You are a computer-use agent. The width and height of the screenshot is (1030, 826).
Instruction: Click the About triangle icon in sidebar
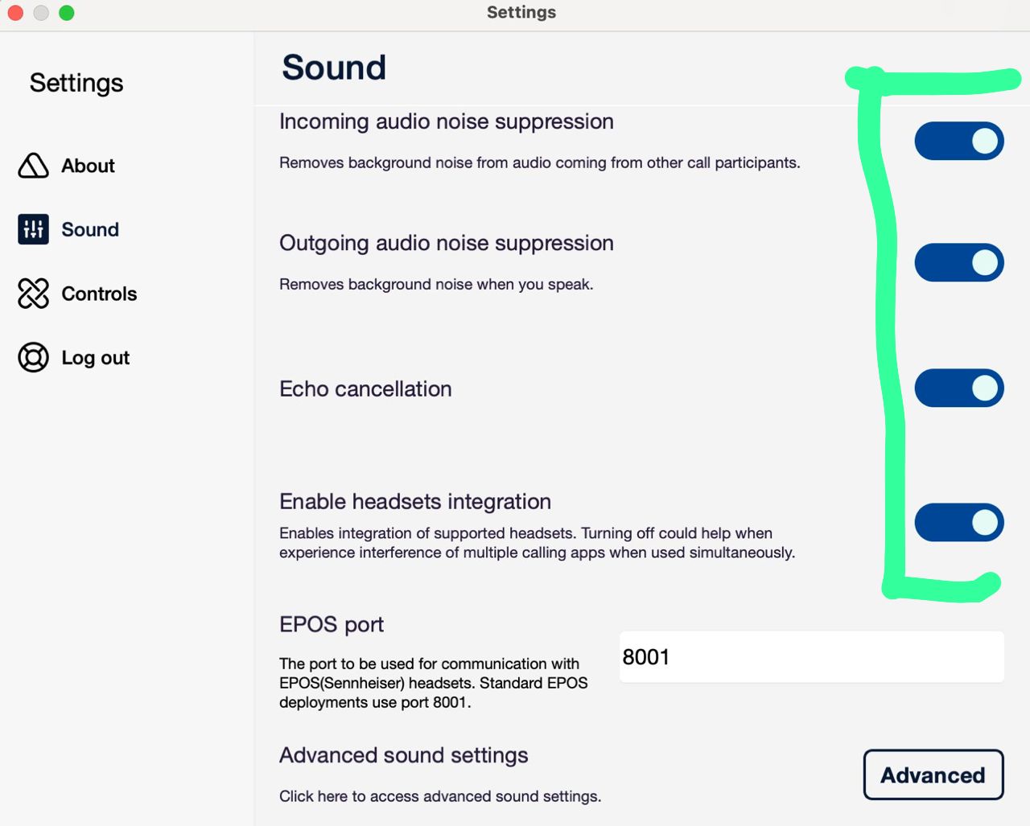[33, 166]
